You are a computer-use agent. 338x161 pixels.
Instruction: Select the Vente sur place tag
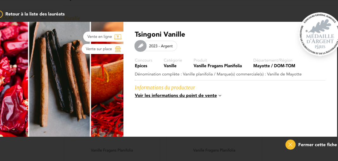pos(103,49)
